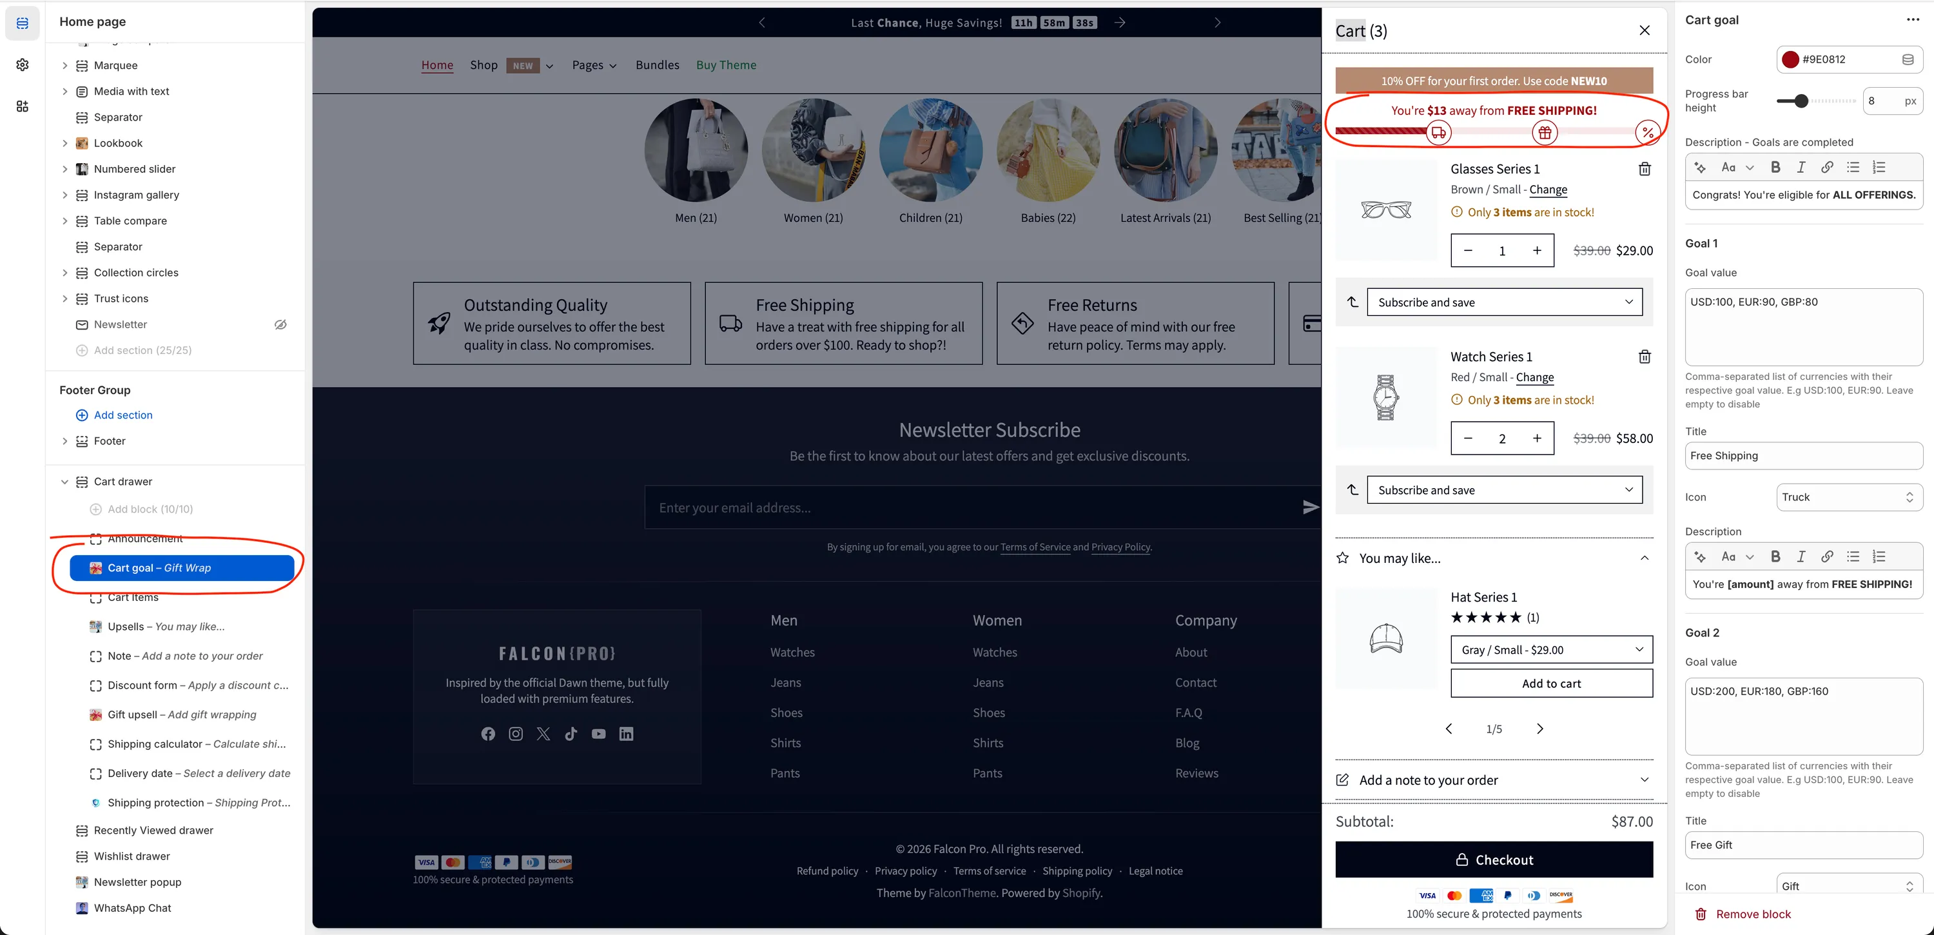Close the cart drawer with X icon
The image size is (1934, 935).
1644,30
